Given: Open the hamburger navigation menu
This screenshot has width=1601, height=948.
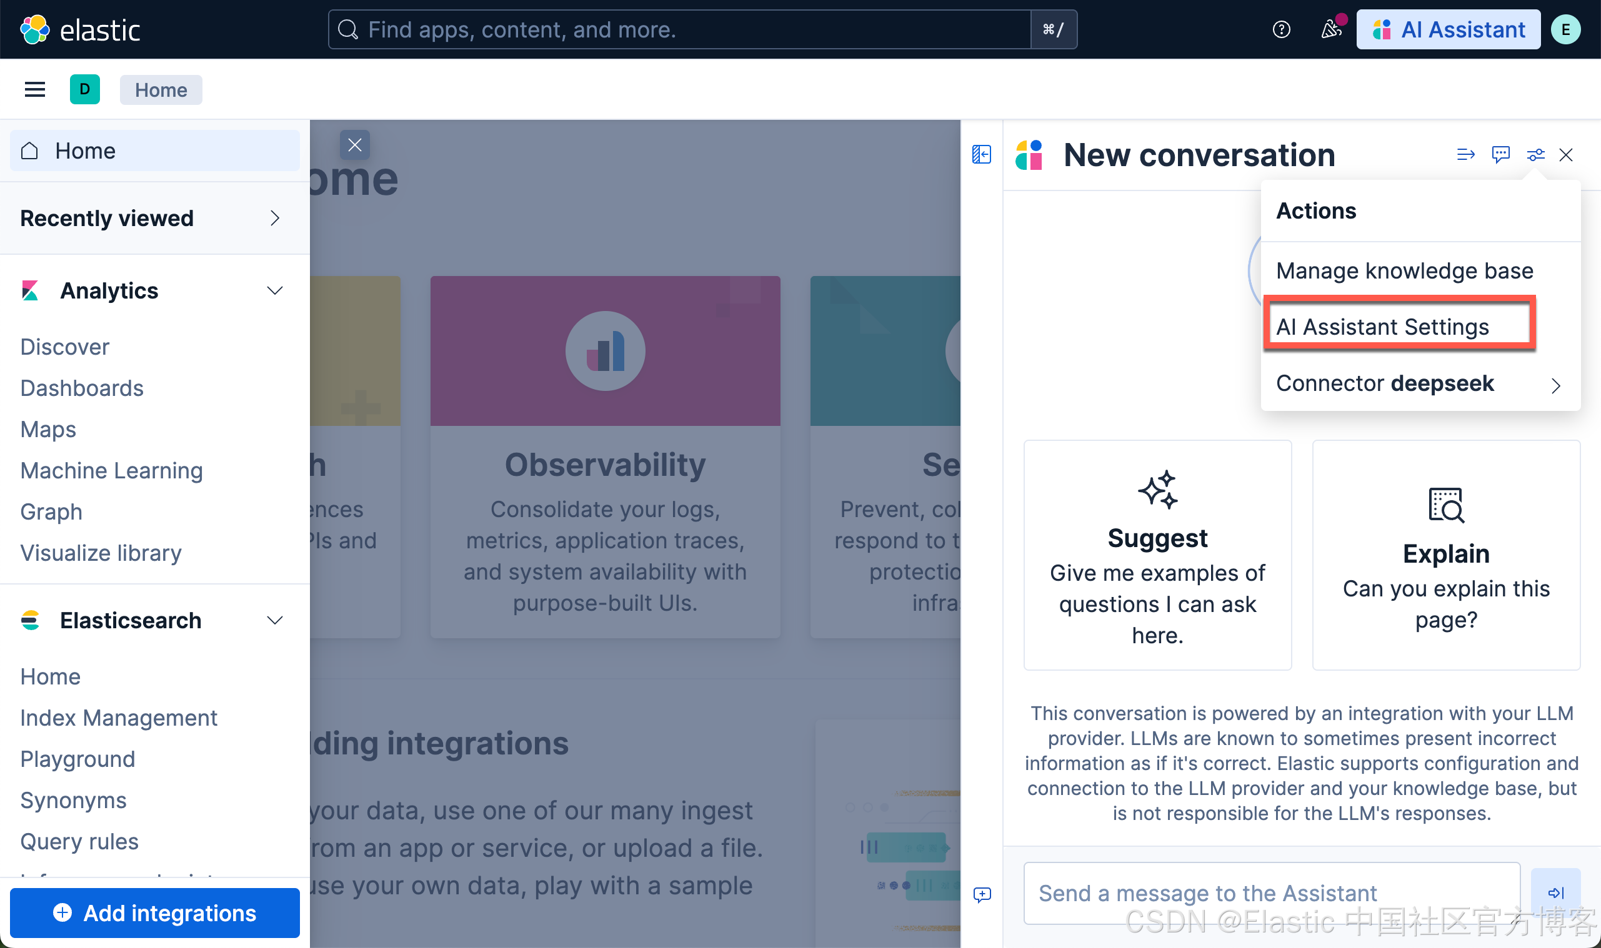Looking at the screenshot, I should click(x=34, y=89).
